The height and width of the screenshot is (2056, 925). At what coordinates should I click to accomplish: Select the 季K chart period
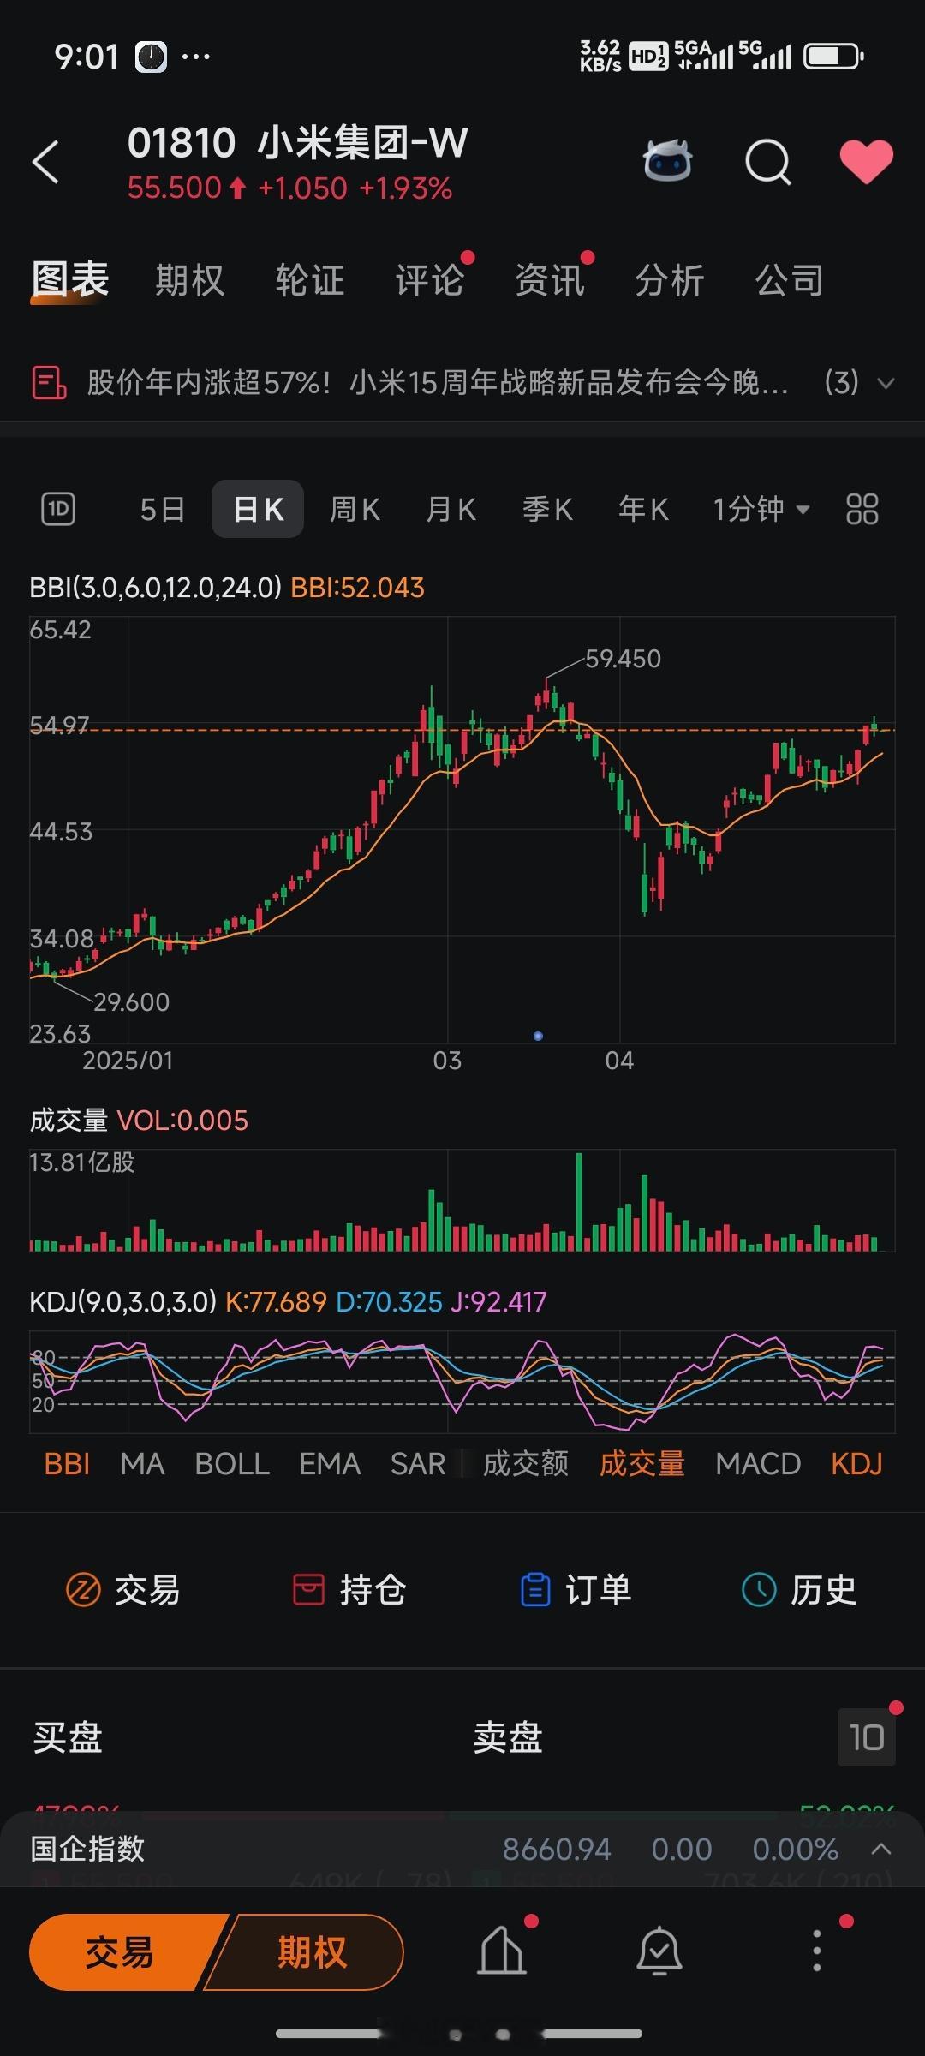coord(547,510)
